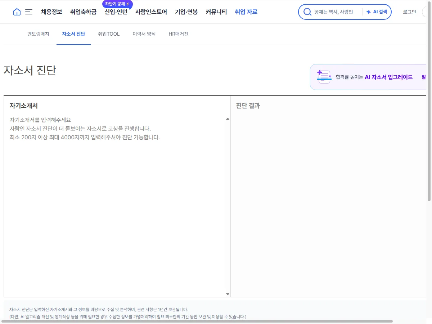Open 신입·인턴 menu
This screenshot has height=324, width=432.
[116, 12]
